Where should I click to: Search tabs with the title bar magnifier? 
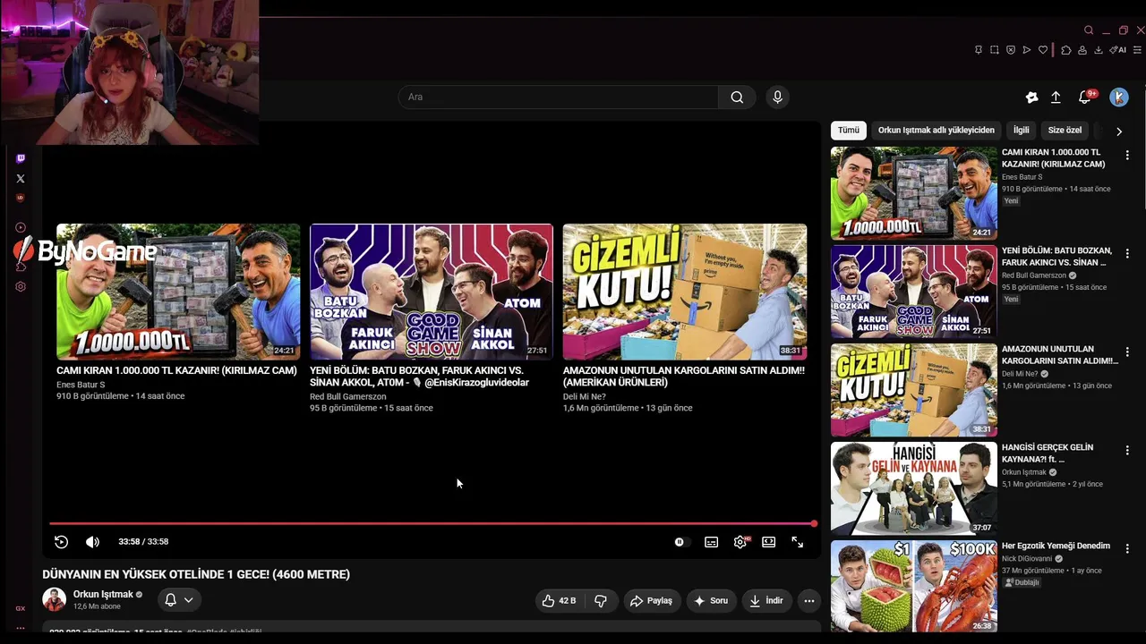tap(1089, 30)
